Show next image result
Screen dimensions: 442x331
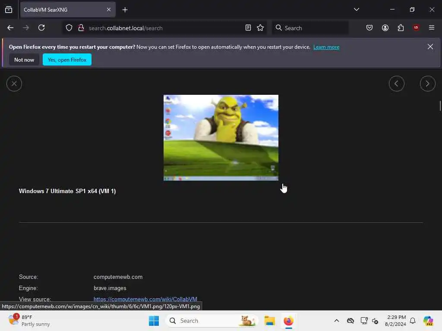[427, 84]
